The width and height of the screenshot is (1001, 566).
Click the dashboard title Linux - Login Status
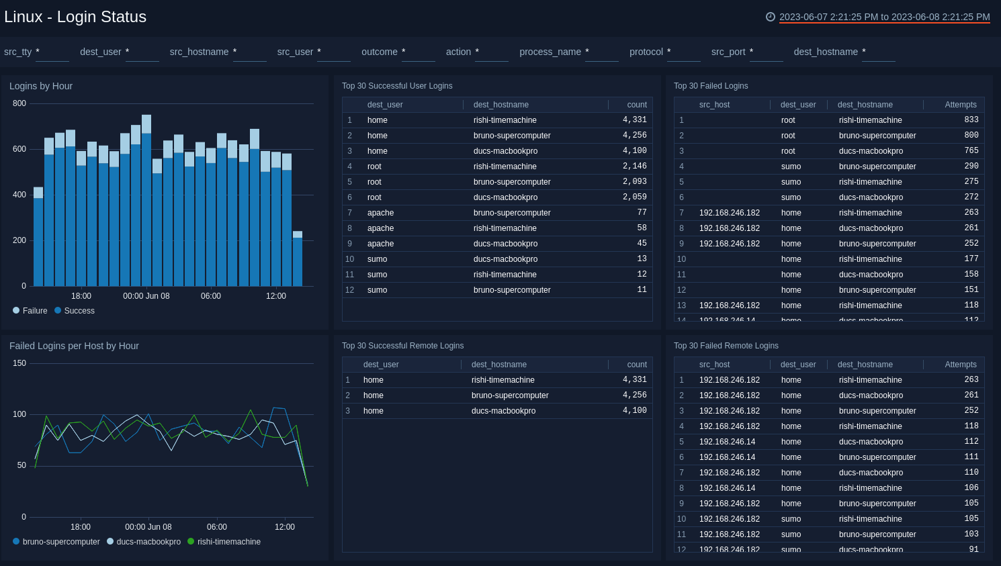tap(75, 17)
